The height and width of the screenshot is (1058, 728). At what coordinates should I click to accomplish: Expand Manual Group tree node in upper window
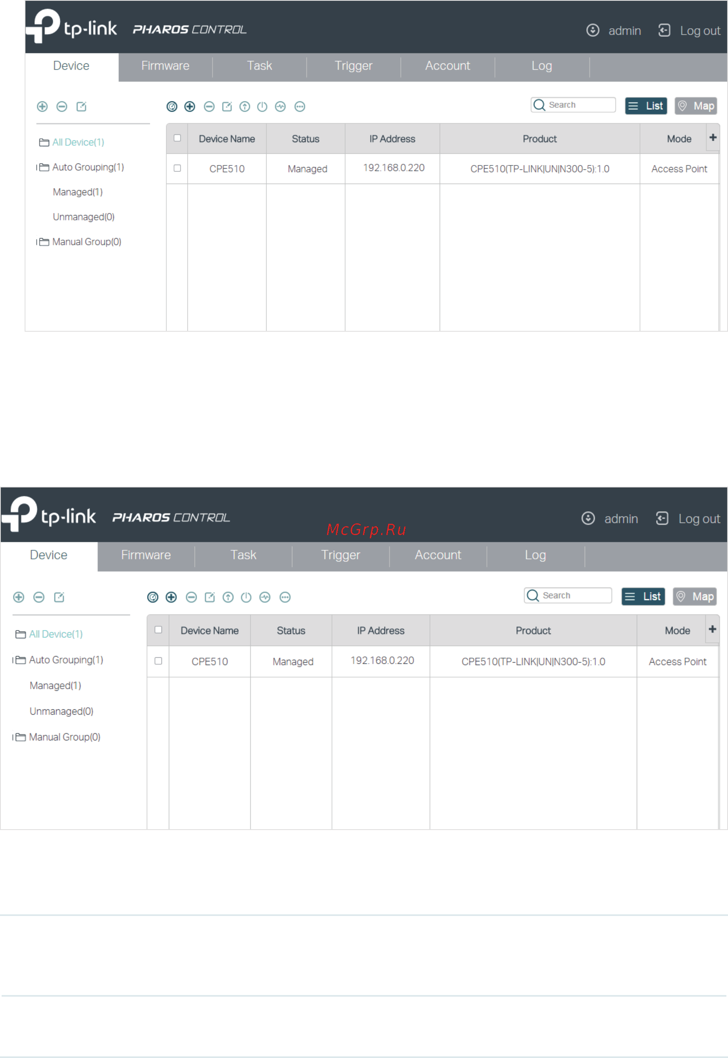(x=37, y=242)
